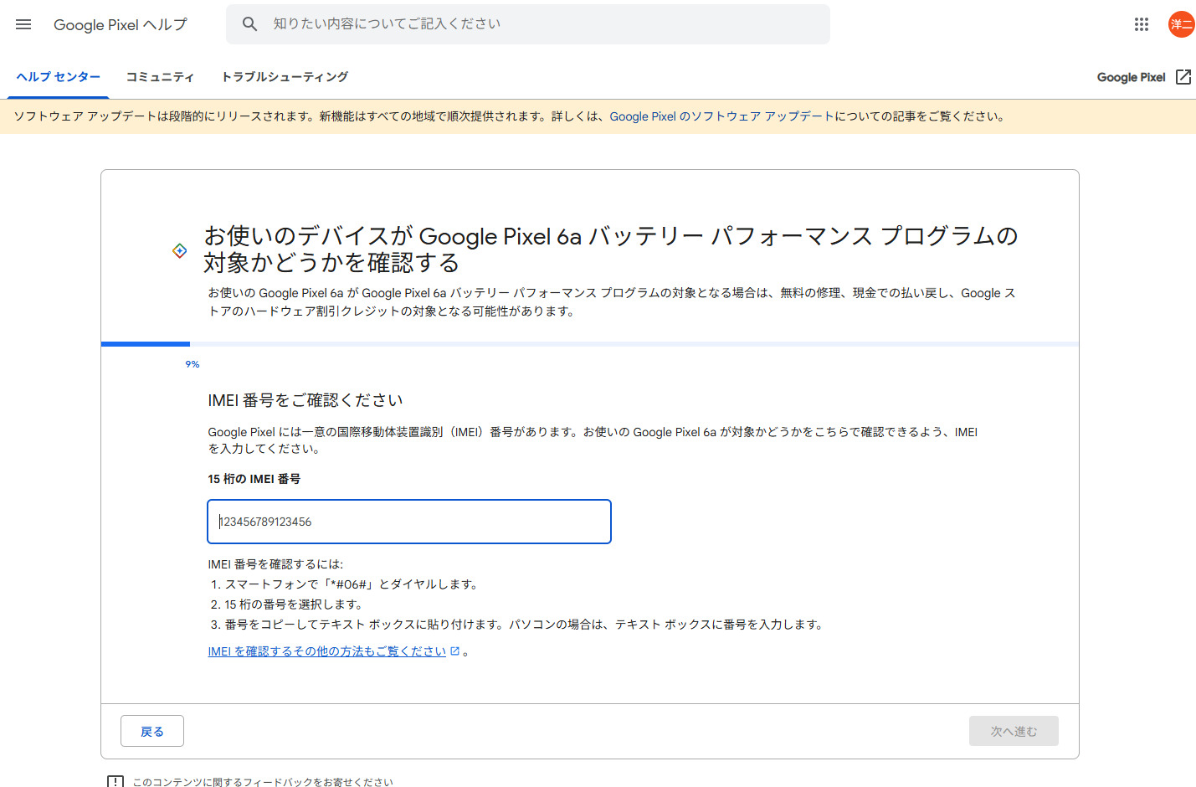Open the Google apps grid
1196x787 pixels.
click(1141, 24)
